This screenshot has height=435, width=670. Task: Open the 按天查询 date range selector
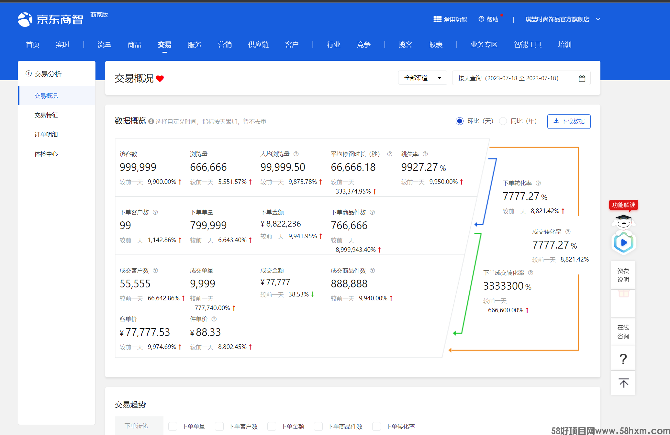coord(521,78)
